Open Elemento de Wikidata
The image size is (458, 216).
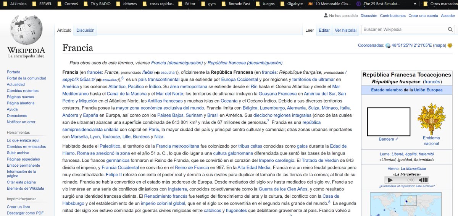tap(26, 188)
